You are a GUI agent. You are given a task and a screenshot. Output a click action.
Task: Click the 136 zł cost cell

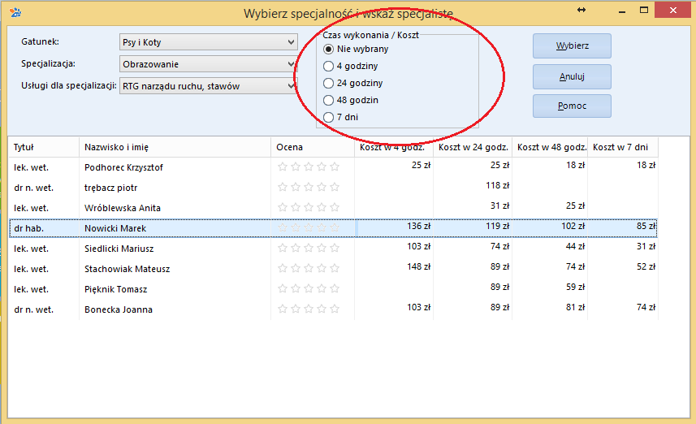pos(418,226)
